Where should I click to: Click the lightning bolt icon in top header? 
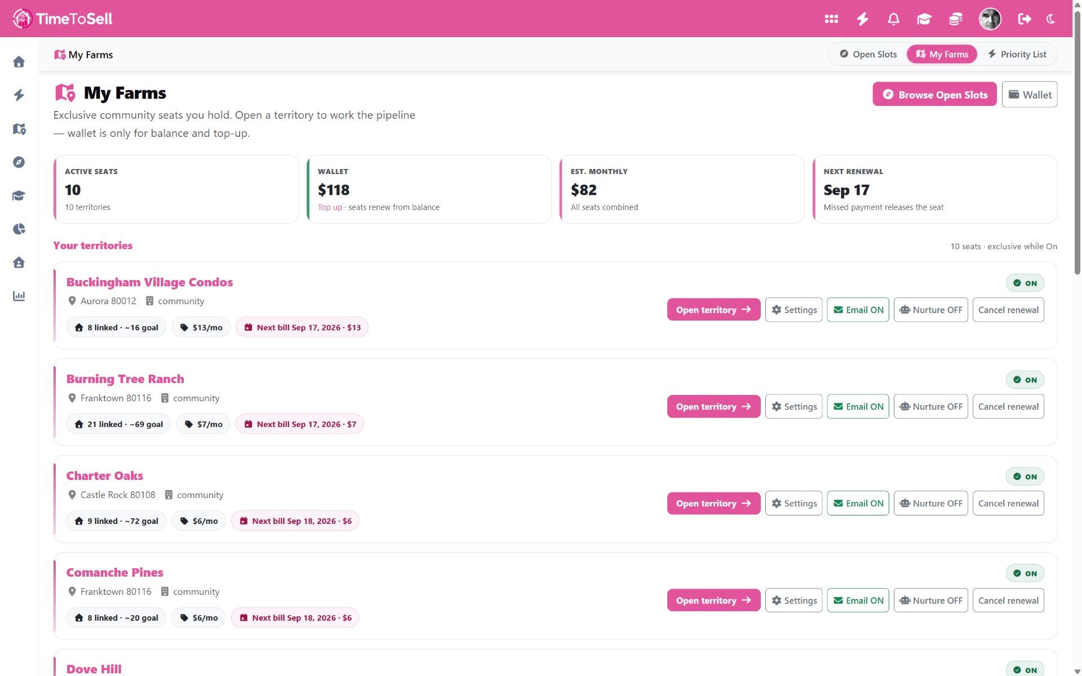coord(862,19)
